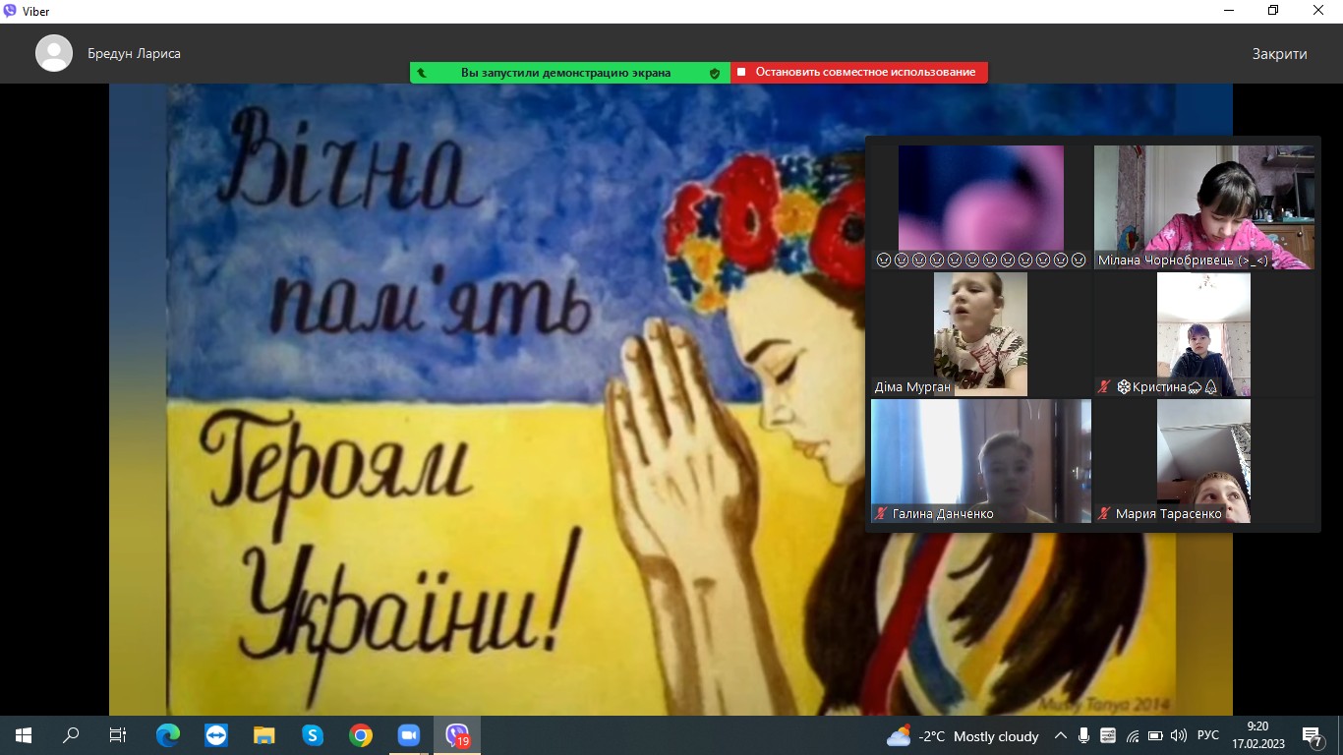Select Мілана Чорнобривець video tile
The height and width of the screenshot is (755, 1343).
(x=1203, y=207)
